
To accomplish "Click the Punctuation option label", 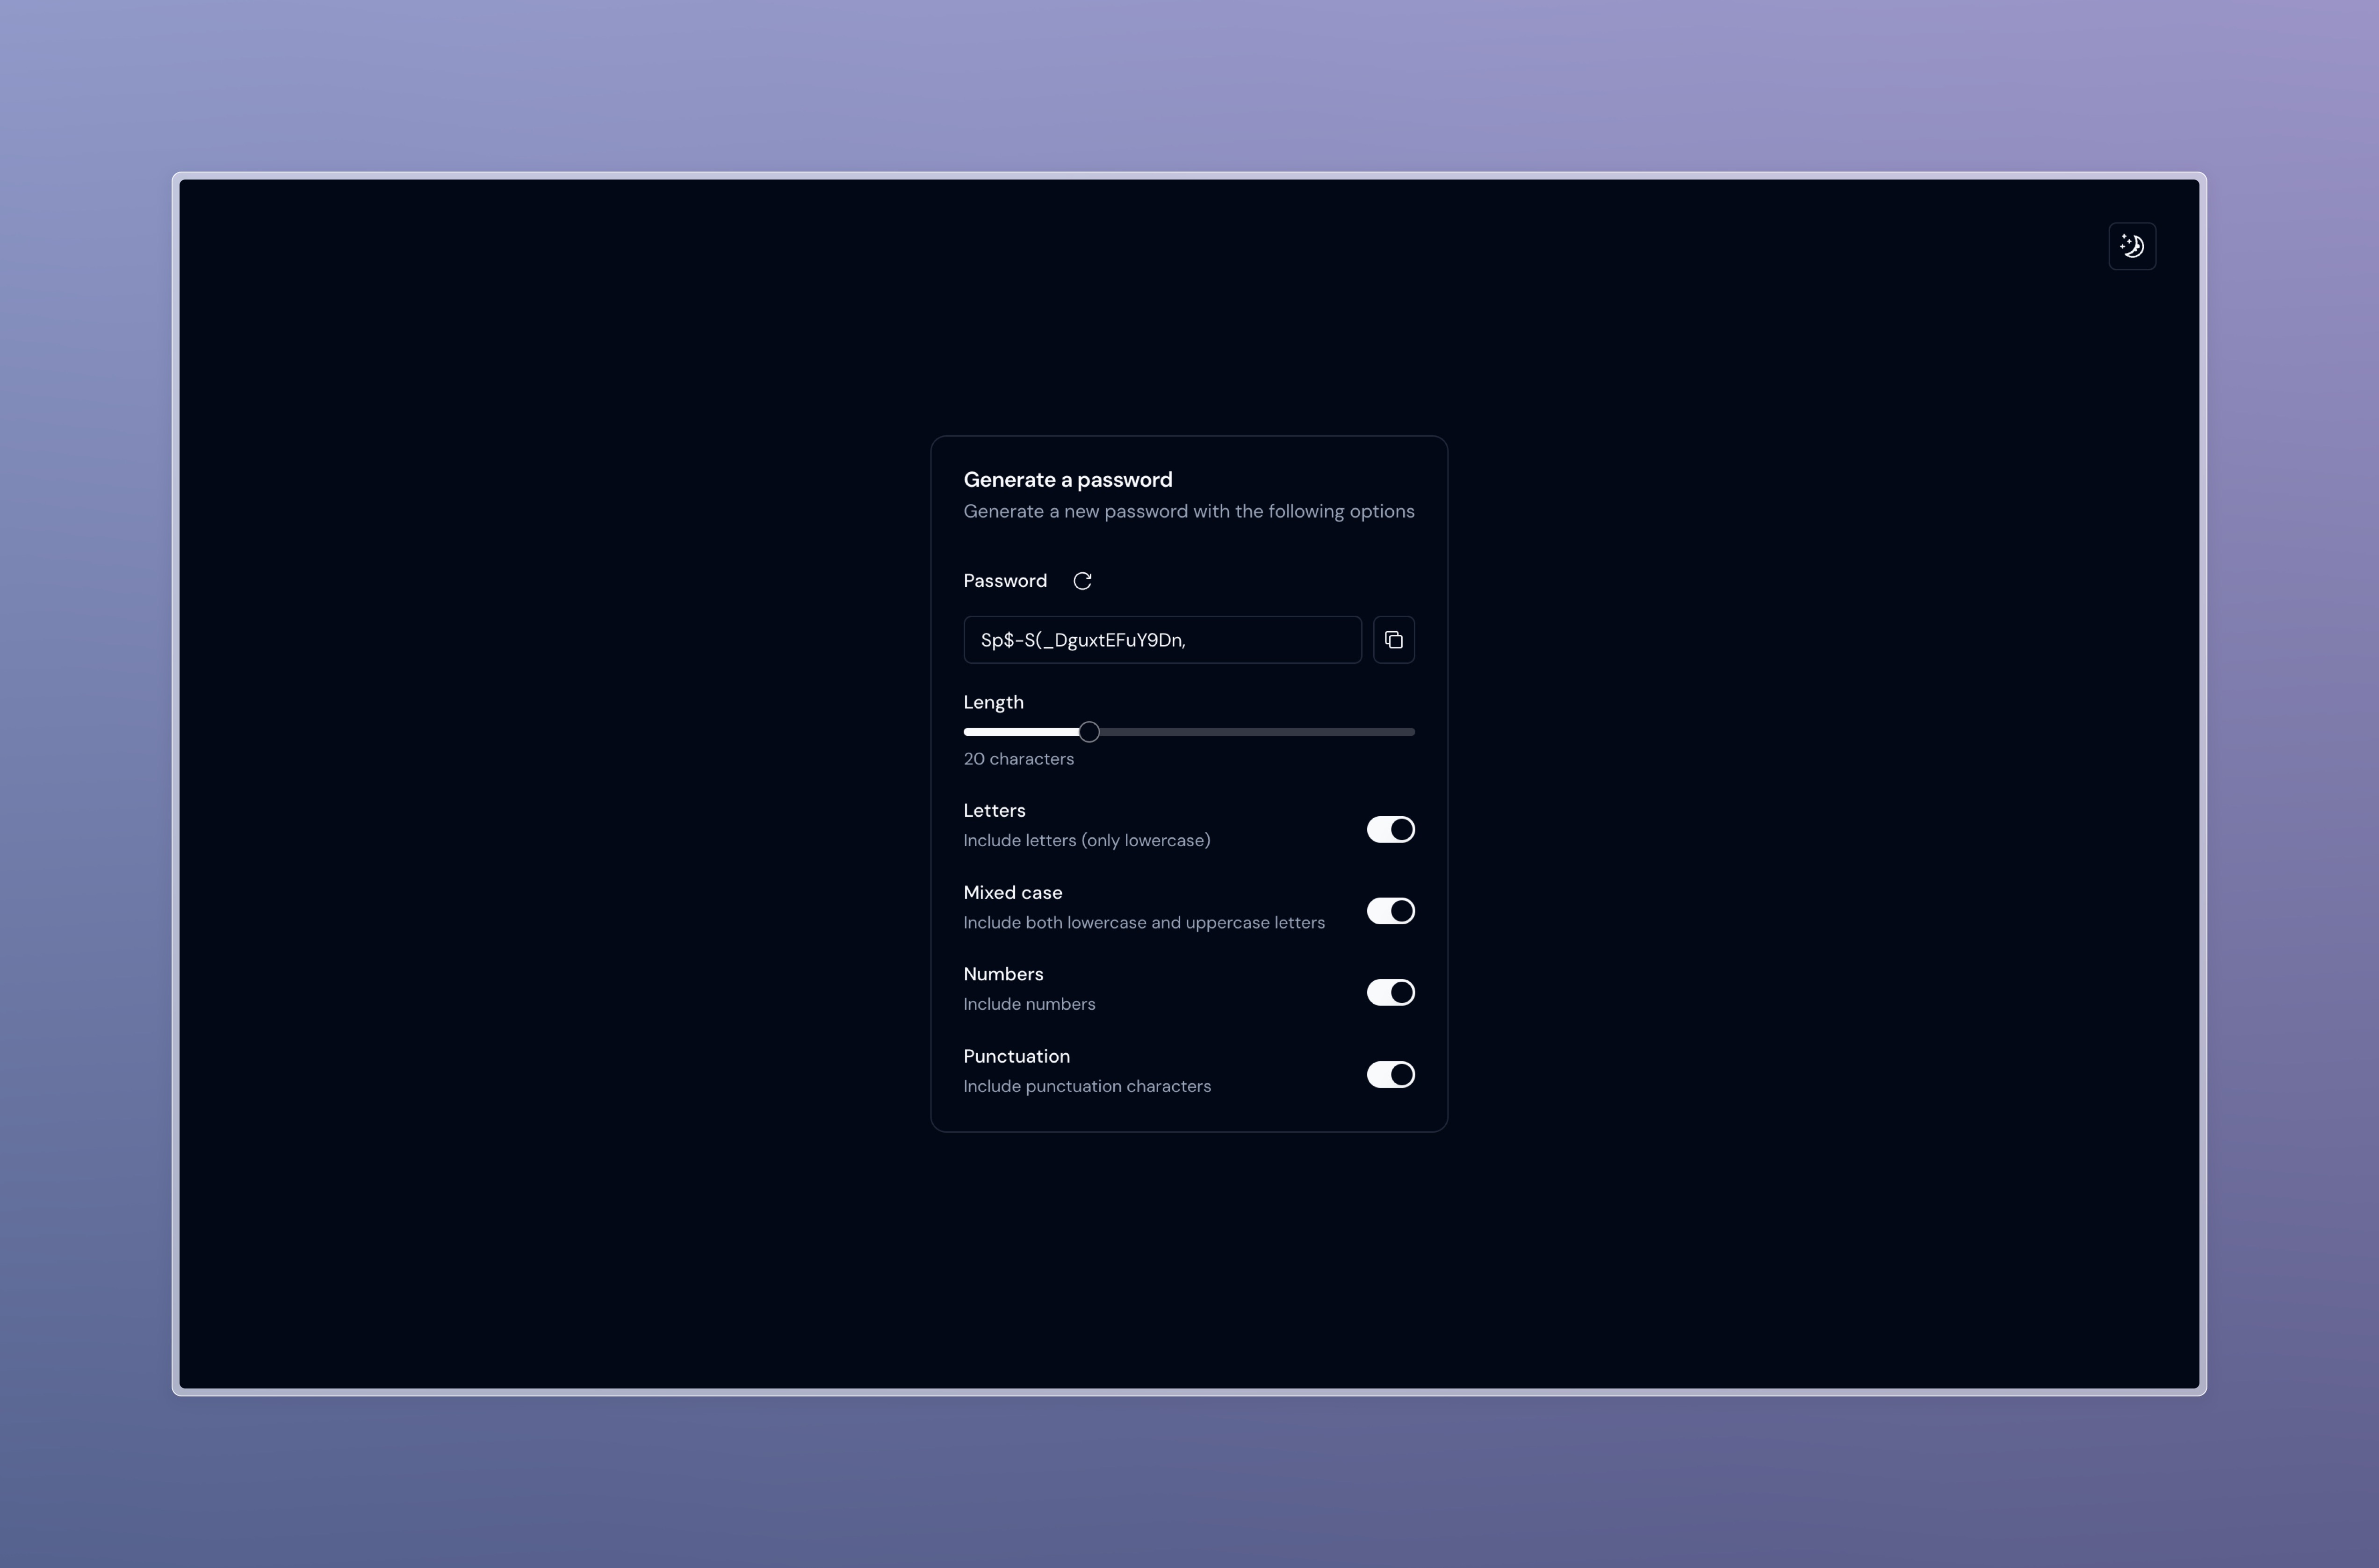I will click(1016, 1056).
